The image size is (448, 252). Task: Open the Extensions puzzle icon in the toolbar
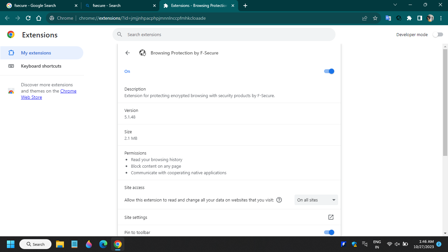click(409, 18)
